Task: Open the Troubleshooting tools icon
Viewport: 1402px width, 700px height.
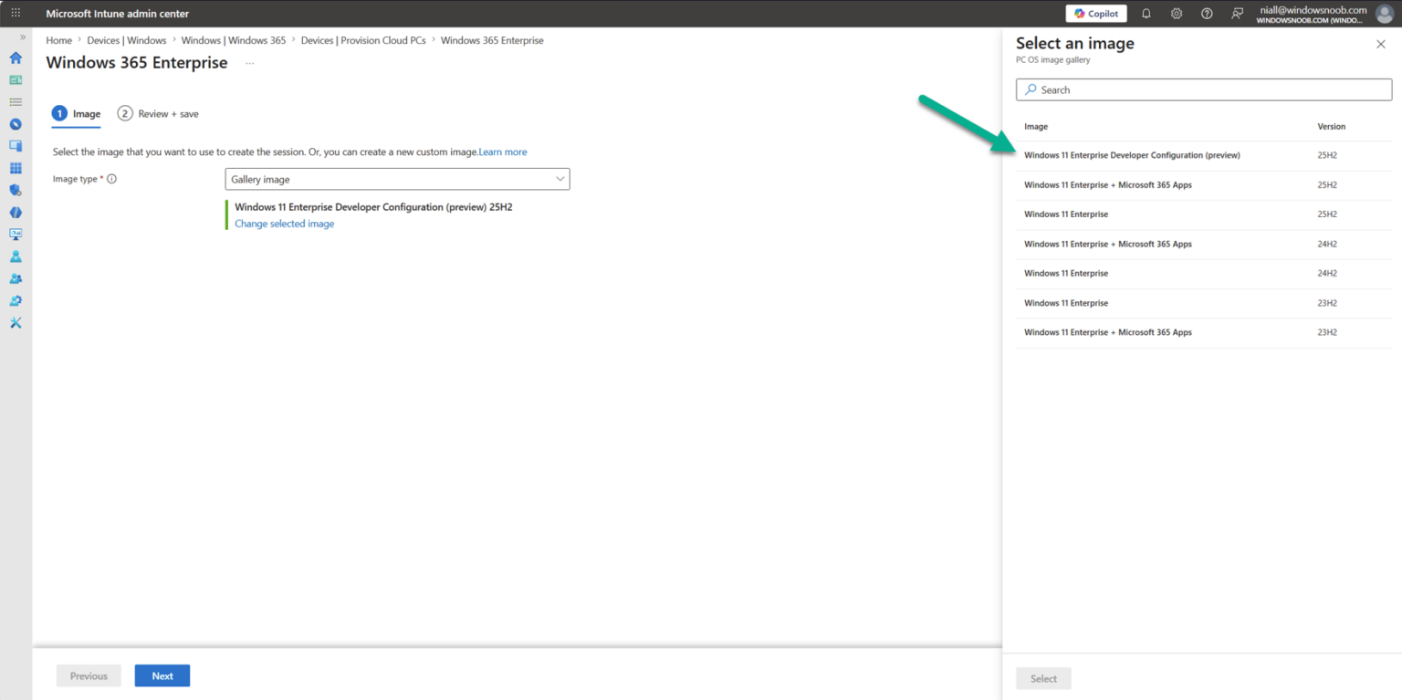Action: pyautogui.click(x=16, y=323)
